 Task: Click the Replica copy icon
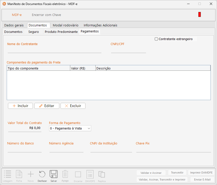pos(102,175)
